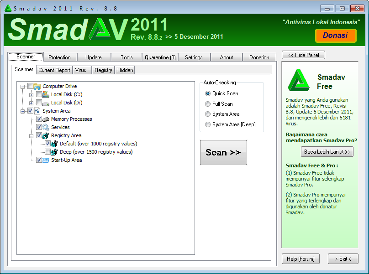Open the Protection tab
The image size is (369, 274).
[x=59, y=57]
